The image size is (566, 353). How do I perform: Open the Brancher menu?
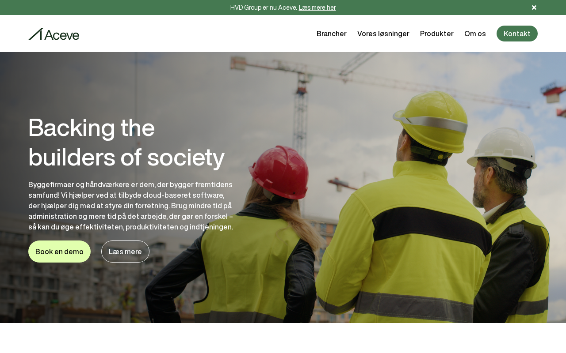[332, 34]
